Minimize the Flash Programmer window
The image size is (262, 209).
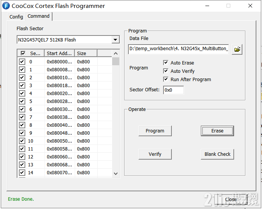(207, 6)
